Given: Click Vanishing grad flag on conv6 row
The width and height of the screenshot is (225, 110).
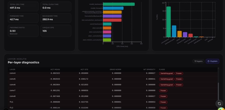Looking at the screenshot, I should coord(166,85).
